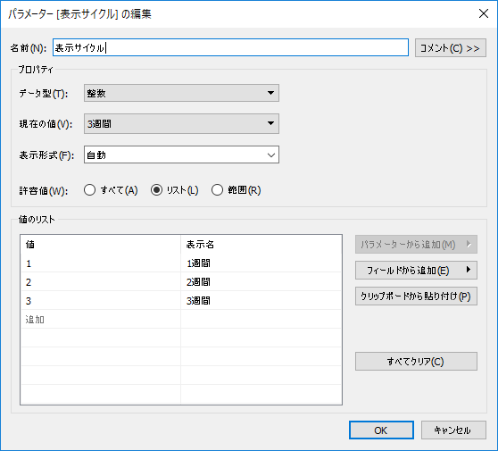
Task: Cancel with キャンセル button
Action: click(x=453, y=430)
